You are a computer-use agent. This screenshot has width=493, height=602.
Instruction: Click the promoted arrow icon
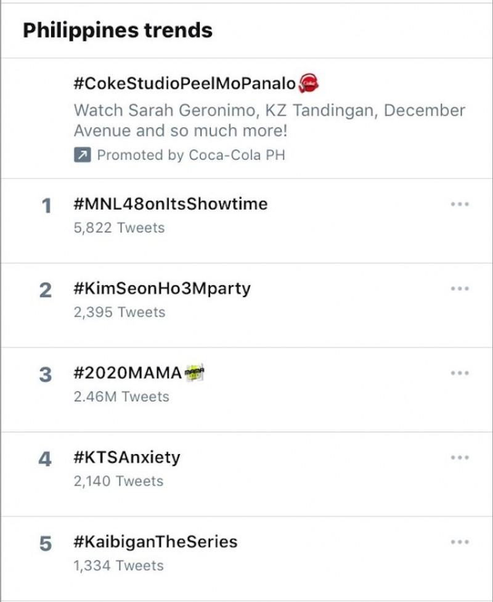[82, 155]
